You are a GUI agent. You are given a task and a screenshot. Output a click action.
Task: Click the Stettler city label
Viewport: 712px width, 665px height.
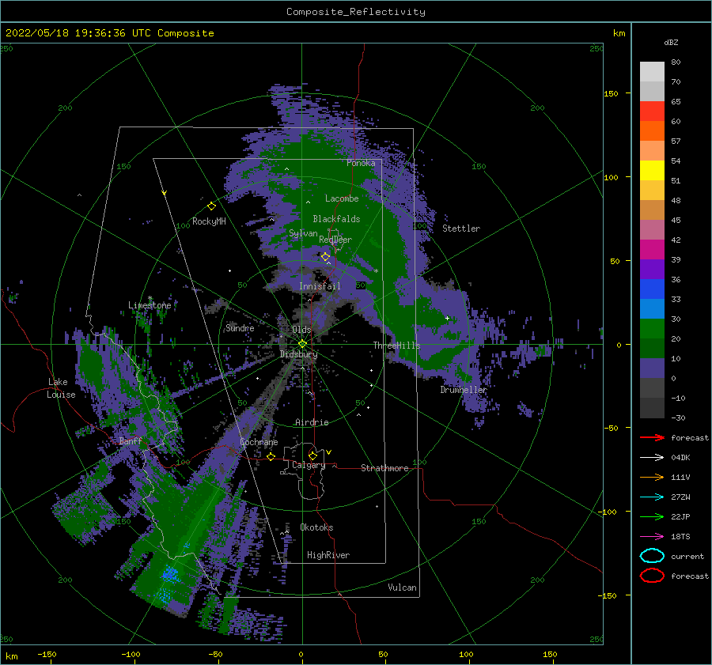[461, 229]
